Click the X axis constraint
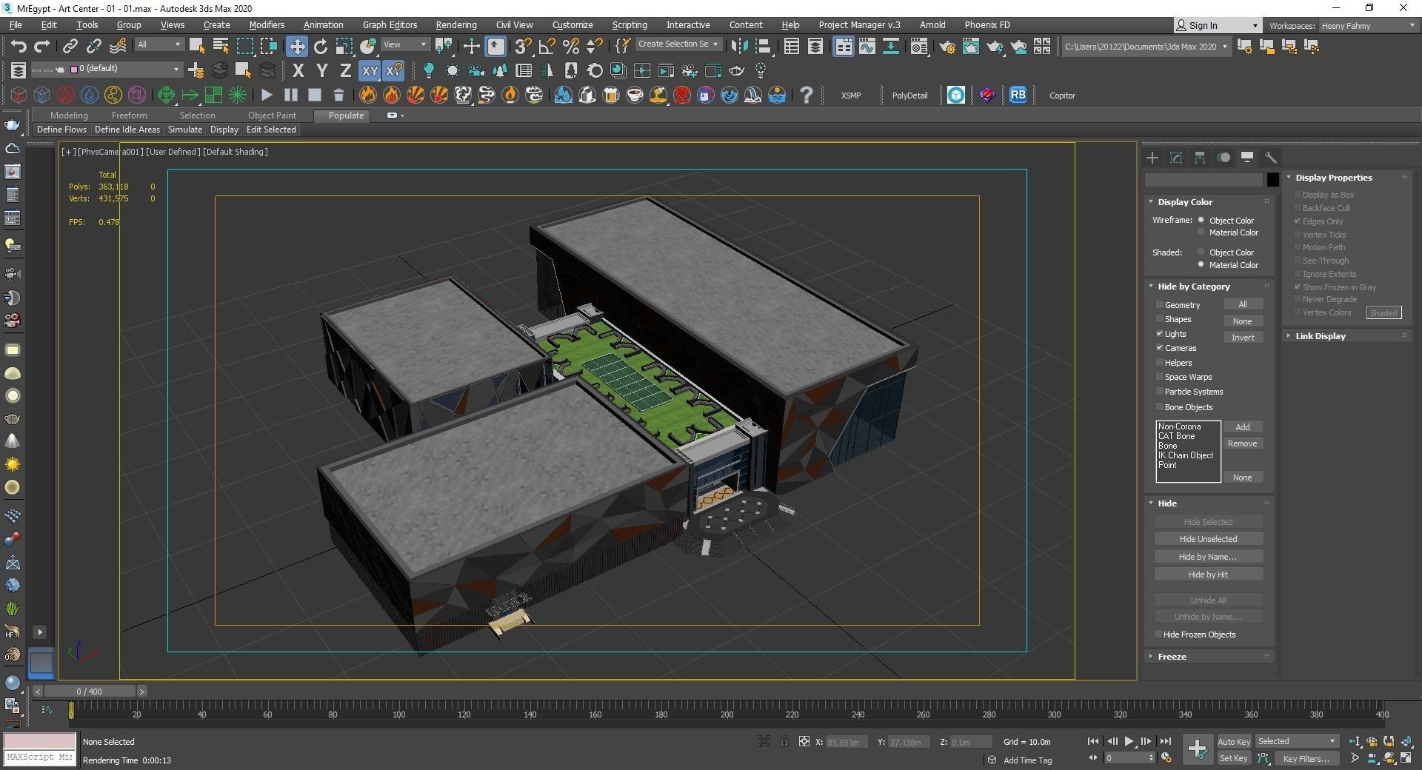1422x770 pixels. pyautogui.click(x=298, y=71)
